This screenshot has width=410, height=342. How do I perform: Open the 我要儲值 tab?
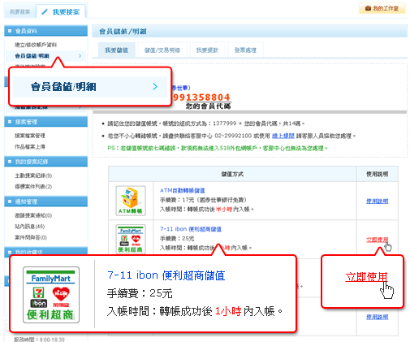(x=116, y=50)
